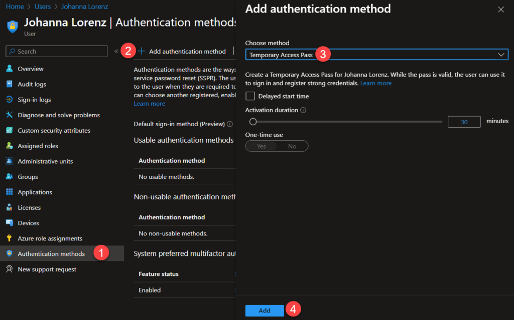Click the Activation duration slider handle
Image resolution: width=514 pixels, height=320 pixels.
point(253,122)
